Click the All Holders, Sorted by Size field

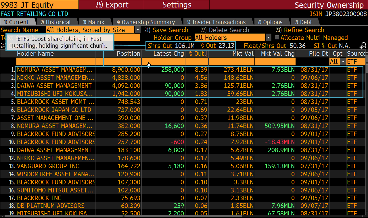click(x=90, y=30)
